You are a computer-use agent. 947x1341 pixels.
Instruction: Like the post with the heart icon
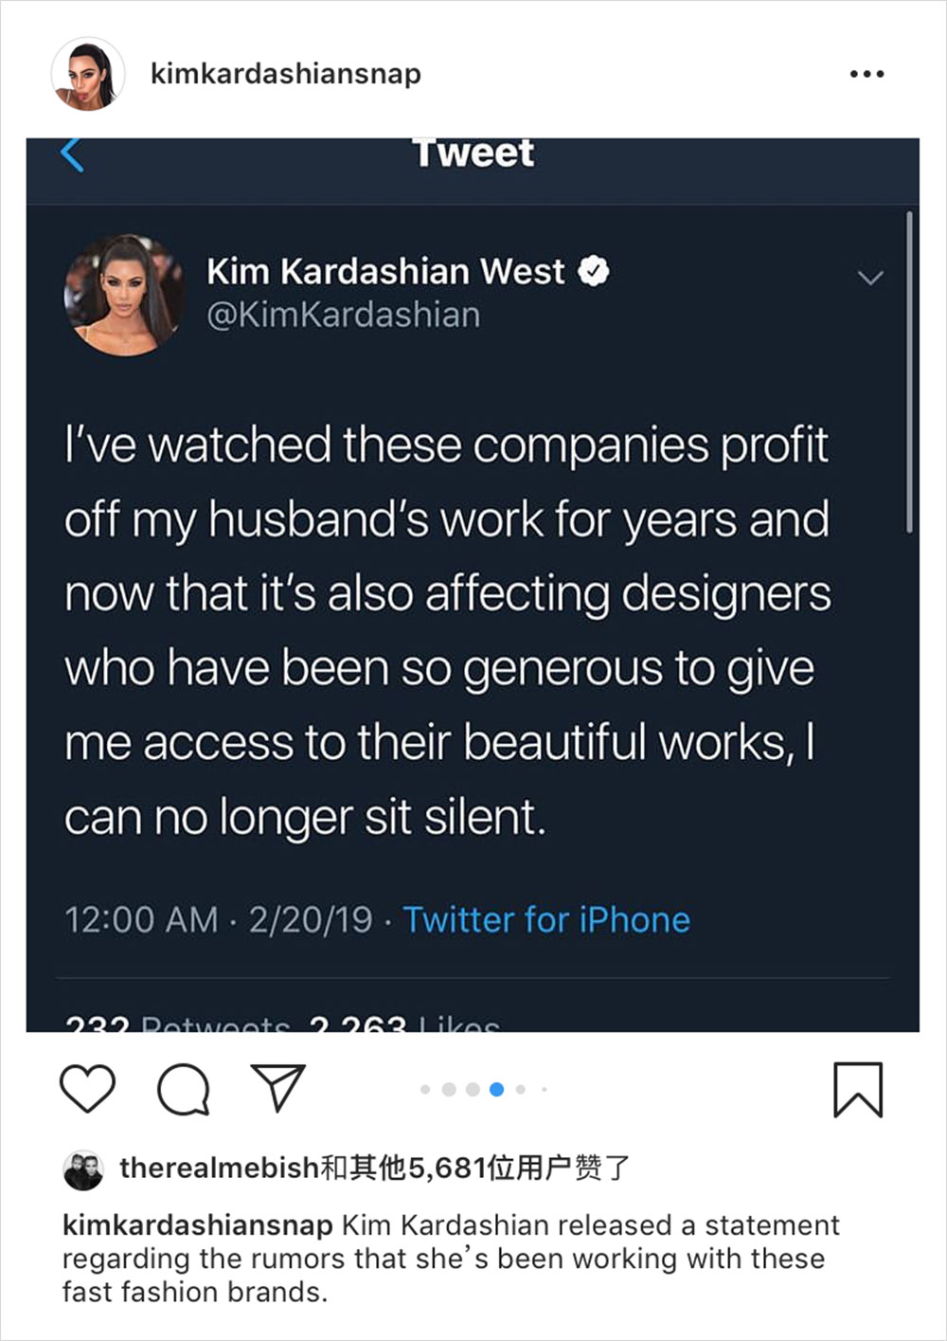point(87,1088)
